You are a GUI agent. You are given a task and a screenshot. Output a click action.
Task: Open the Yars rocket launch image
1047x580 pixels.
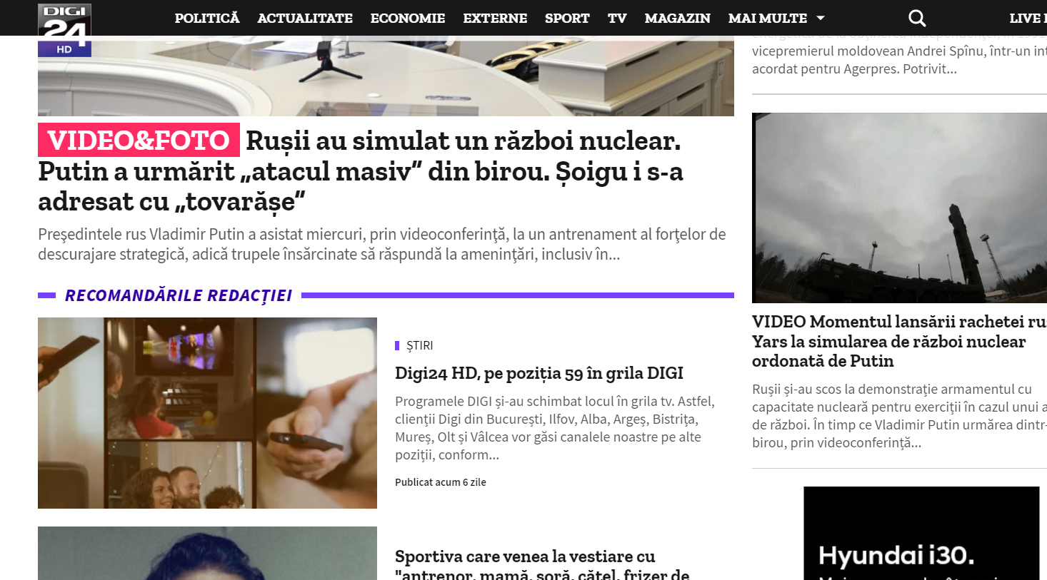point(899,208)
